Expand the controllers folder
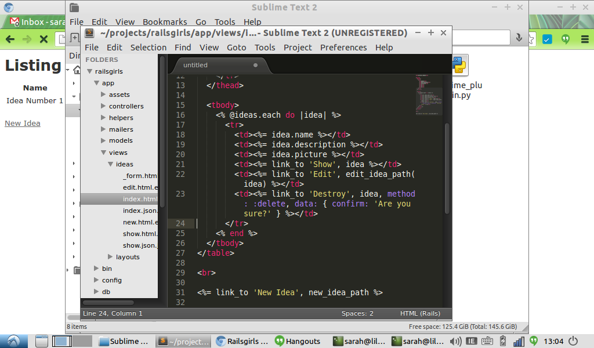 click(103, 106)
